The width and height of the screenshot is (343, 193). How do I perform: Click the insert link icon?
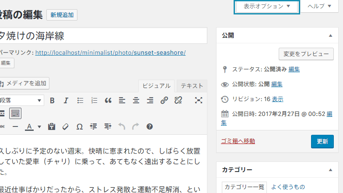pyautogui.click(x=164, y=100)
